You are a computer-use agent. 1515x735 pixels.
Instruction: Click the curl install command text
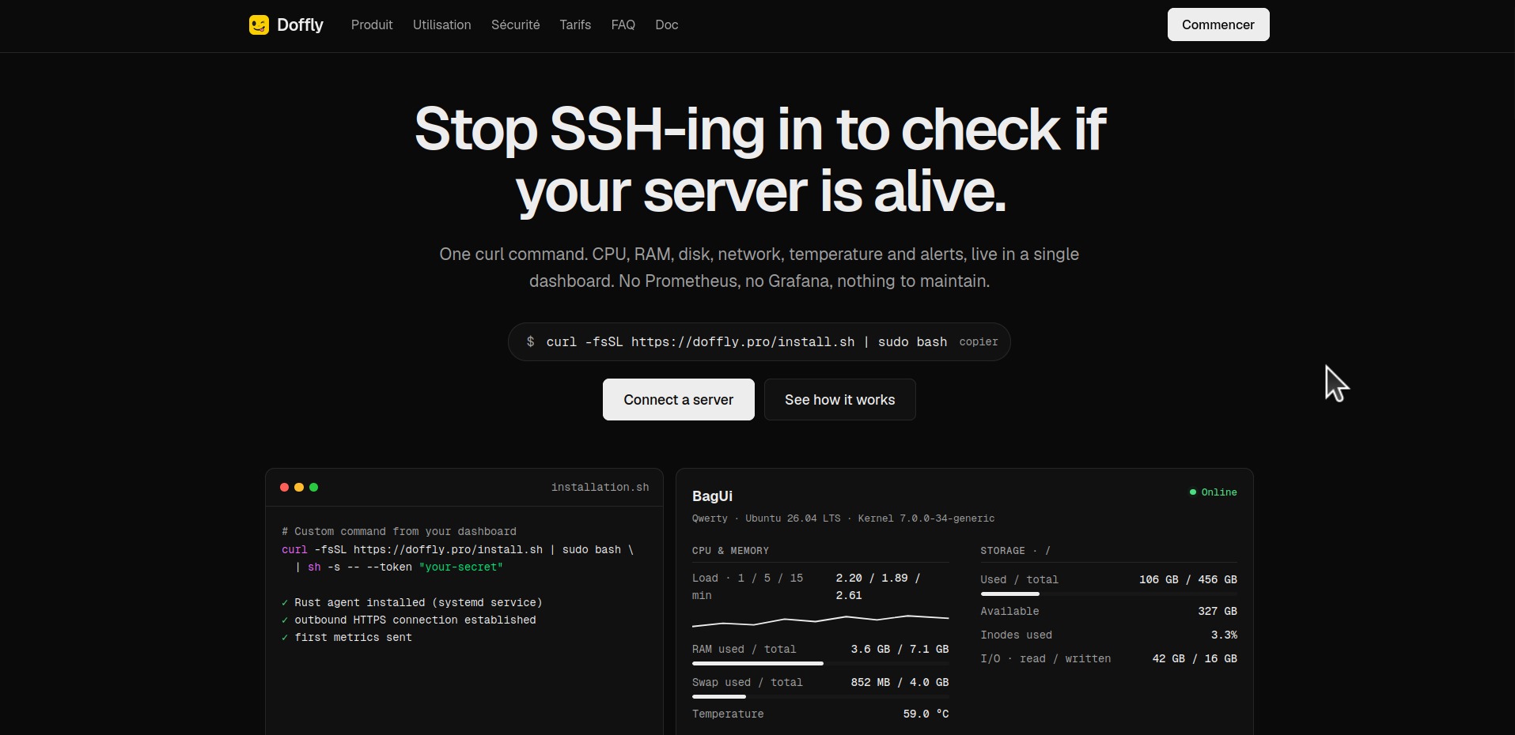tap(746, 342)
